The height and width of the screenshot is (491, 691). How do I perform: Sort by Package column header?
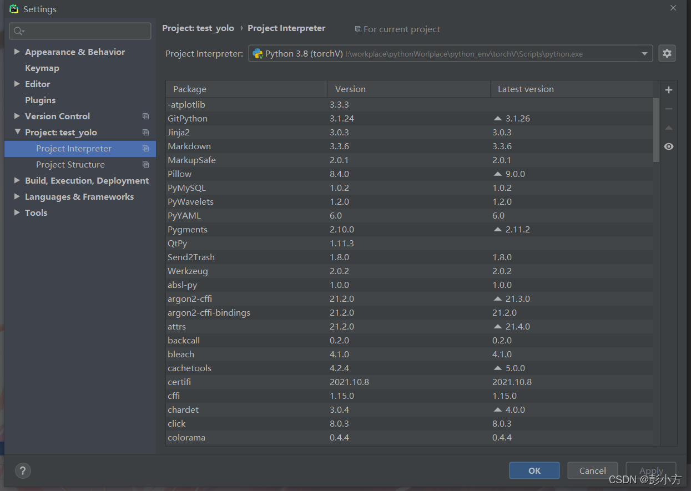[246, 89]
